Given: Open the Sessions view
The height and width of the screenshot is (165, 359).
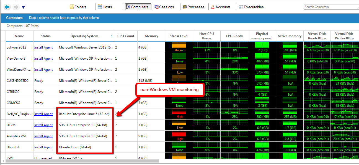Looking at the screenshot, I should [x=164, y=7].
